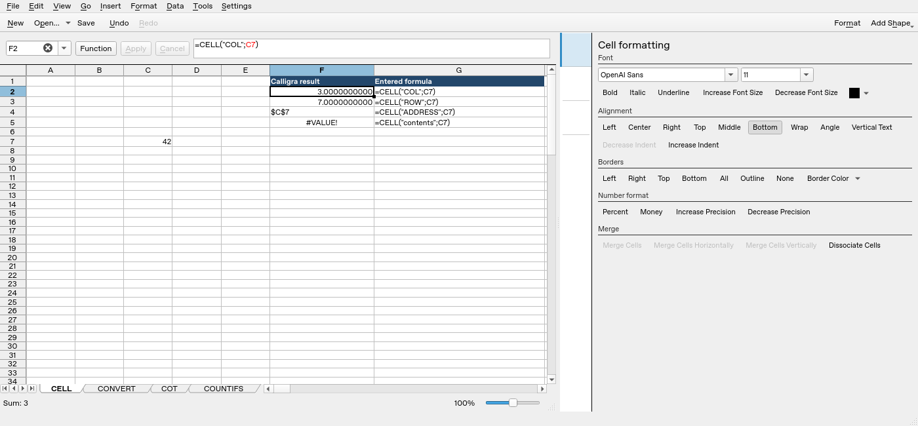Open the arrow beside Open... button

point(68,23)
